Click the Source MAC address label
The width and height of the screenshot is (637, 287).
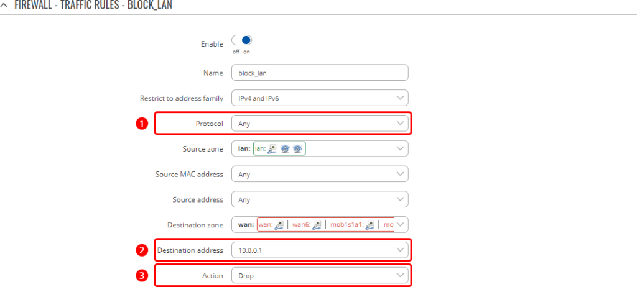coord(189,175)
